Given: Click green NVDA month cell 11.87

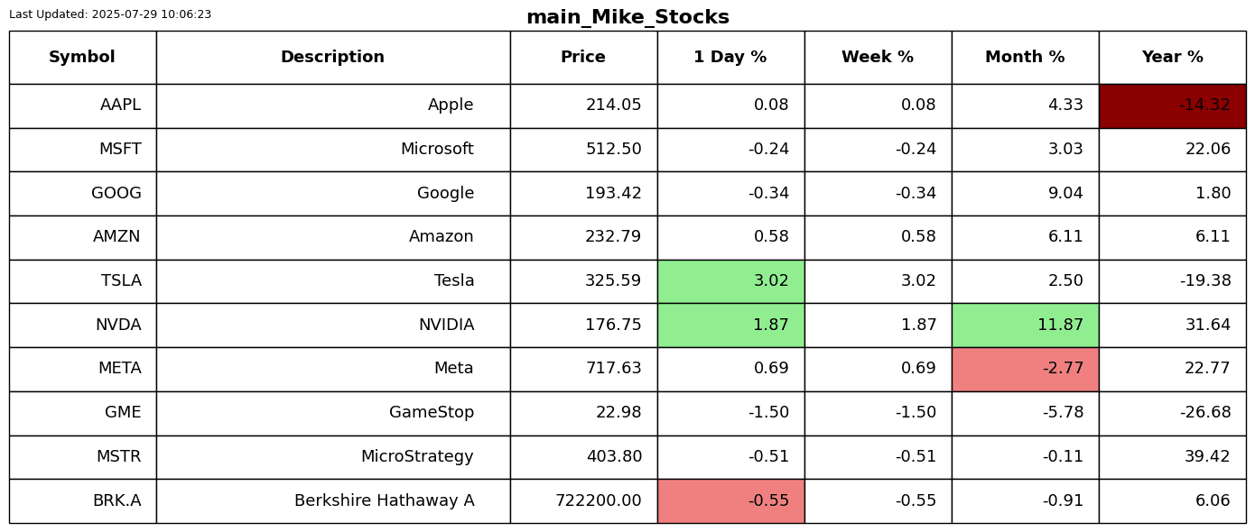Looking at the screenshot, I should pos(1025,326).
